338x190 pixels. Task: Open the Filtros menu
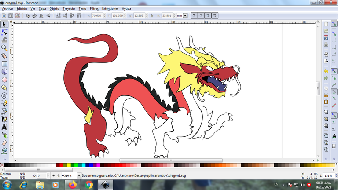94,9
